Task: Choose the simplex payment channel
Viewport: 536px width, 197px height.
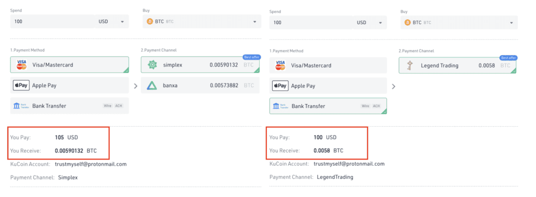Action: point(200,65)
